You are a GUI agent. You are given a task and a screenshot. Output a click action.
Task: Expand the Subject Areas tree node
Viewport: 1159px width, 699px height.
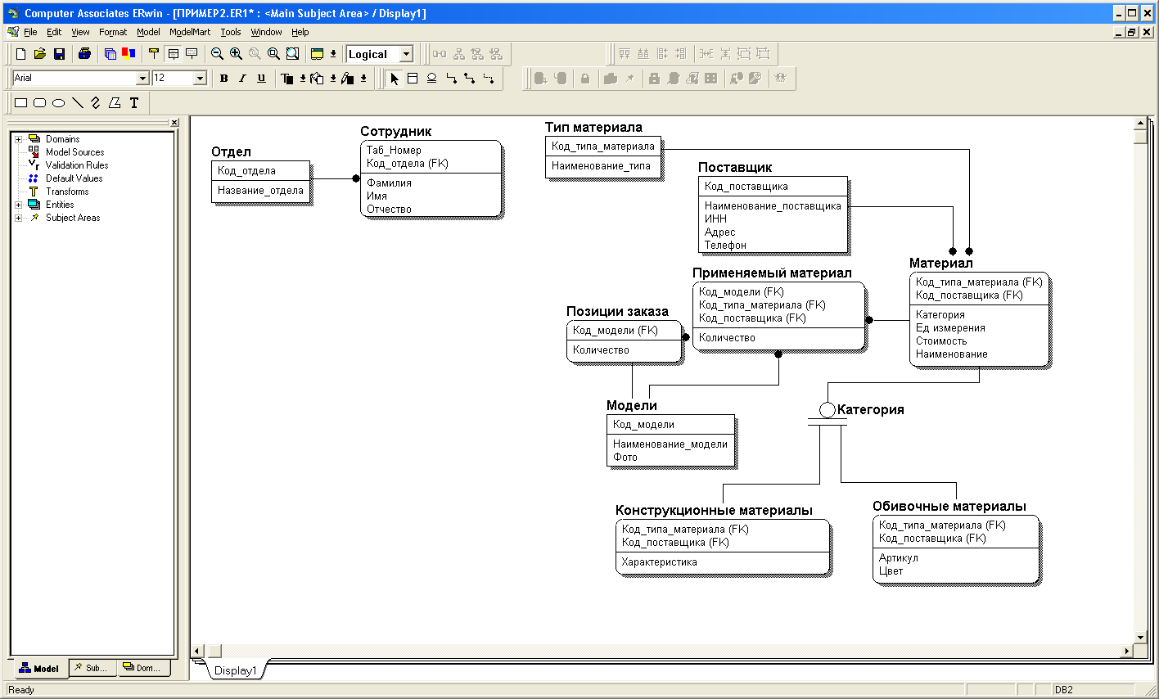(19, 218)
